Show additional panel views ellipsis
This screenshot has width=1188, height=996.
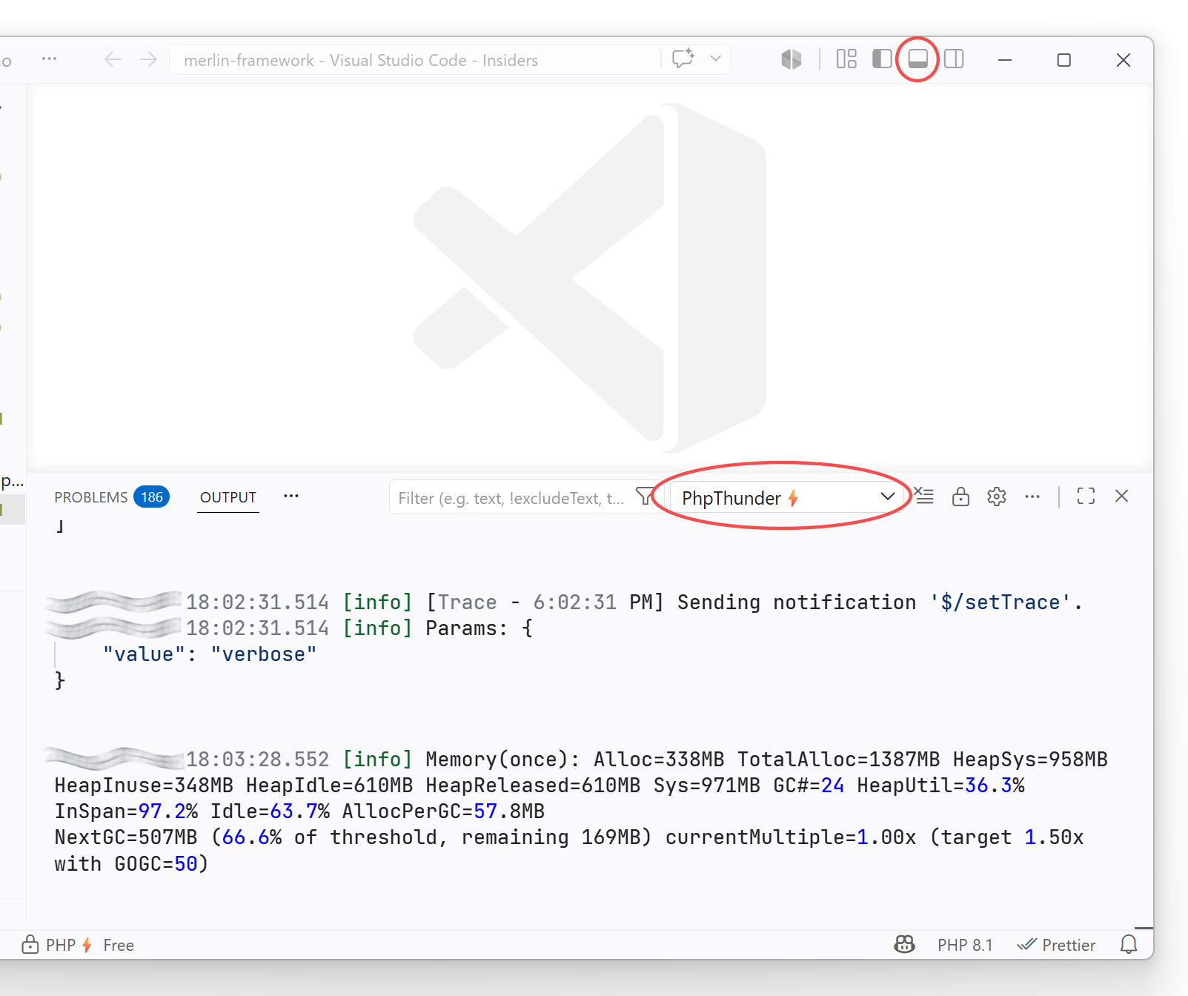[x=291, y=496]
